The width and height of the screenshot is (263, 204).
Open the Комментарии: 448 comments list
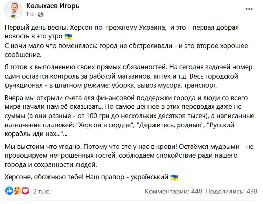[x=174, y=191]
